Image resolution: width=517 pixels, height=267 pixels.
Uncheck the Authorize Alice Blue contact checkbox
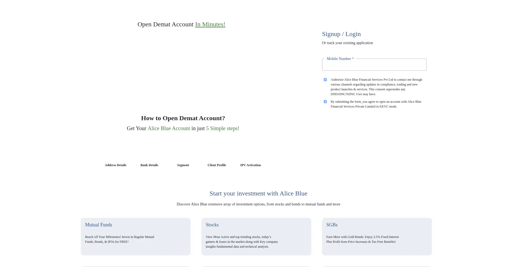tap(325, 80)
